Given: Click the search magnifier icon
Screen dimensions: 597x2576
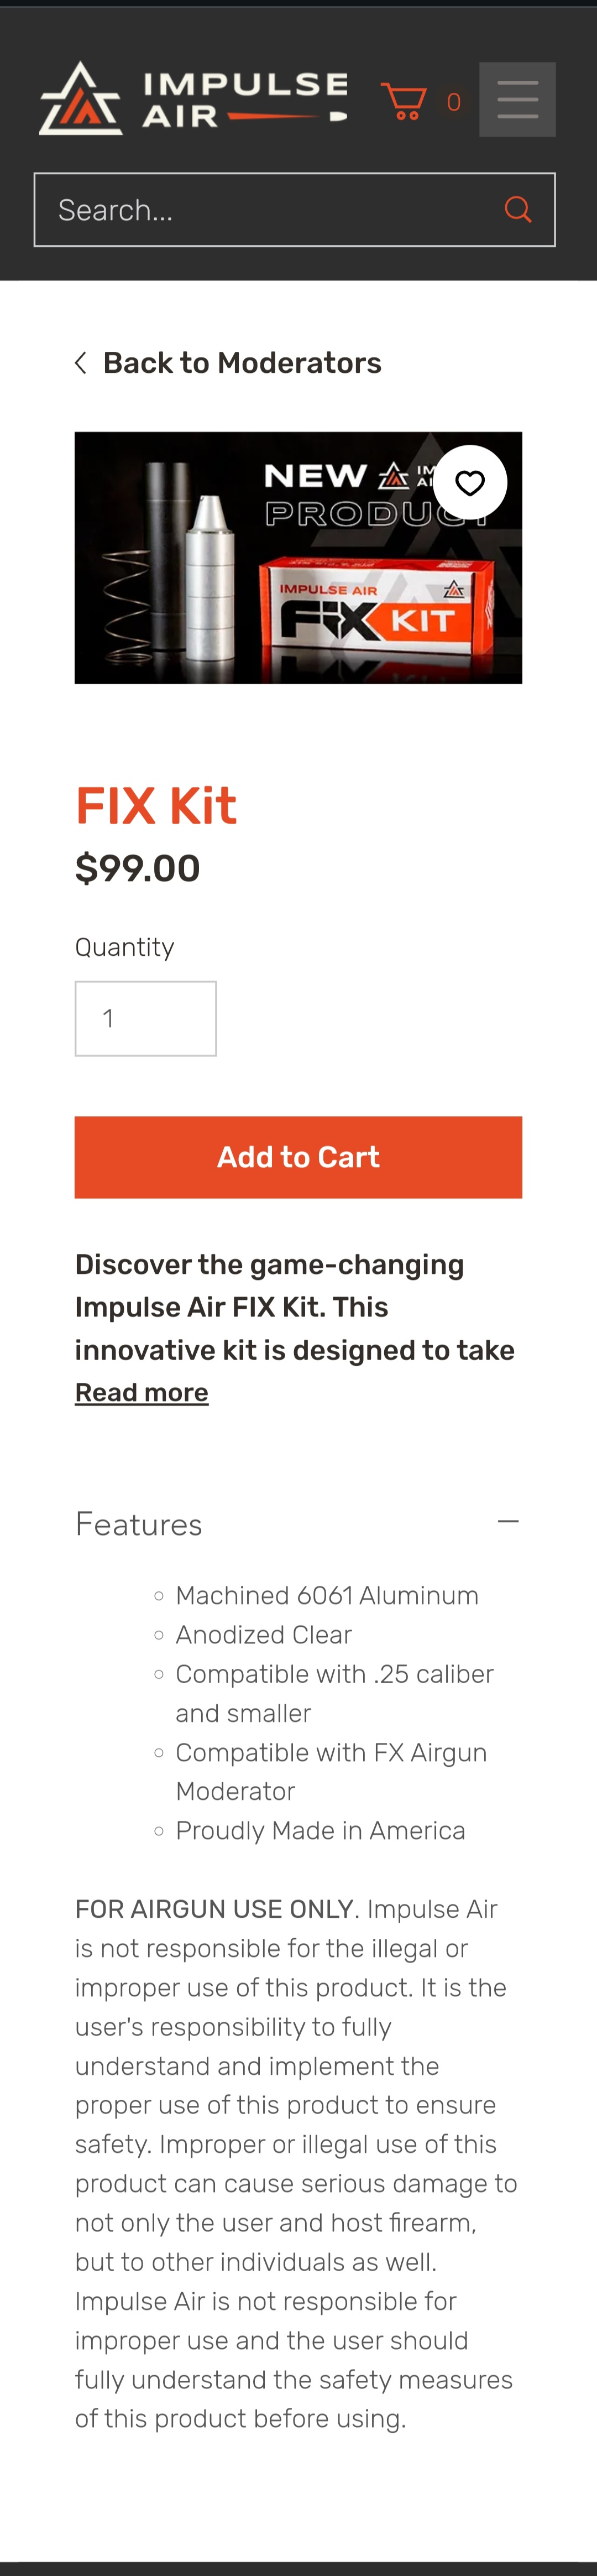Looking at the screenshot, I should (517, 209).
